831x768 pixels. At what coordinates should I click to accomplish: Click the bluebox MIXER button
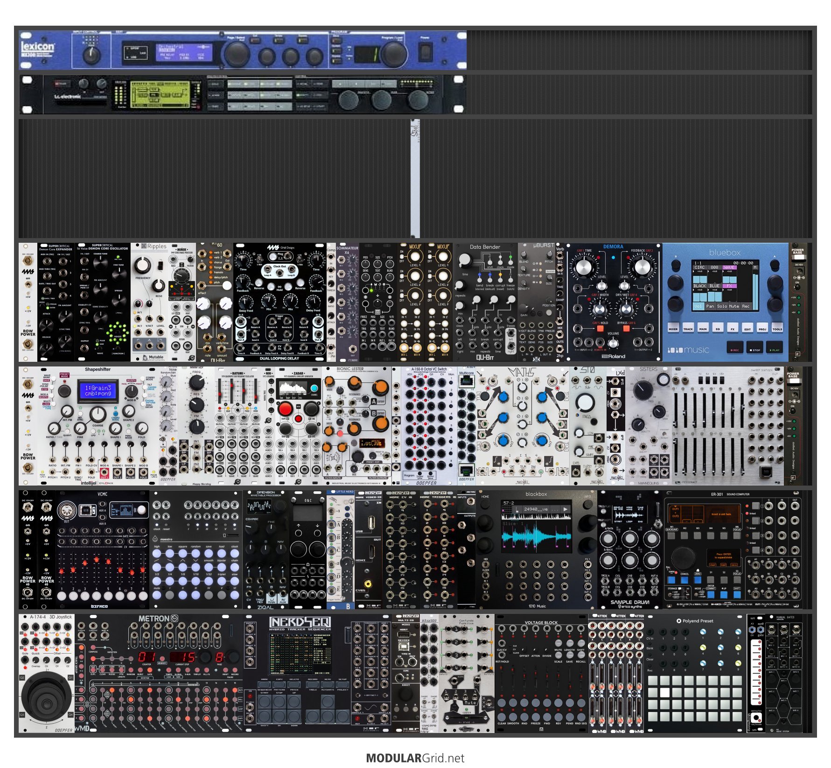pyautogui.click(x=673, y=326)
